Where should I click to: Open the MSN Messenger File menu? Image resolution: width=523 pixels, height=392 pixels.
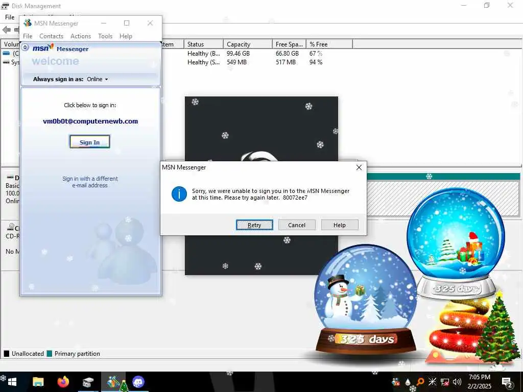(x=28, y=36)
